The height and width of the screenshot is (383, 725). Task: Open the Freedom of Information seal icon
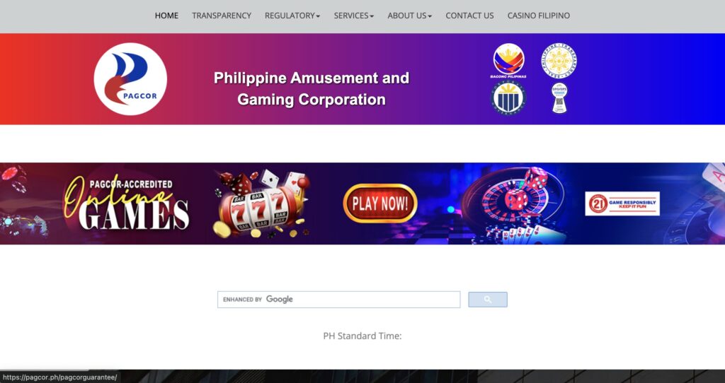(508, 98)
